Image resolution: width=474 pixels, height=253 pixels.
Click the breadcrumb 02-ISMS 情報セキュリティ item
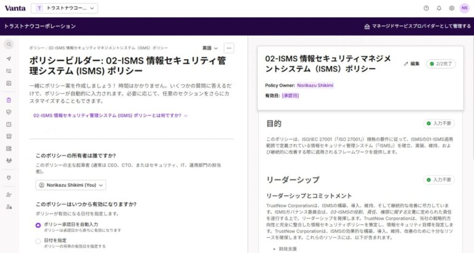click(108, 48)
